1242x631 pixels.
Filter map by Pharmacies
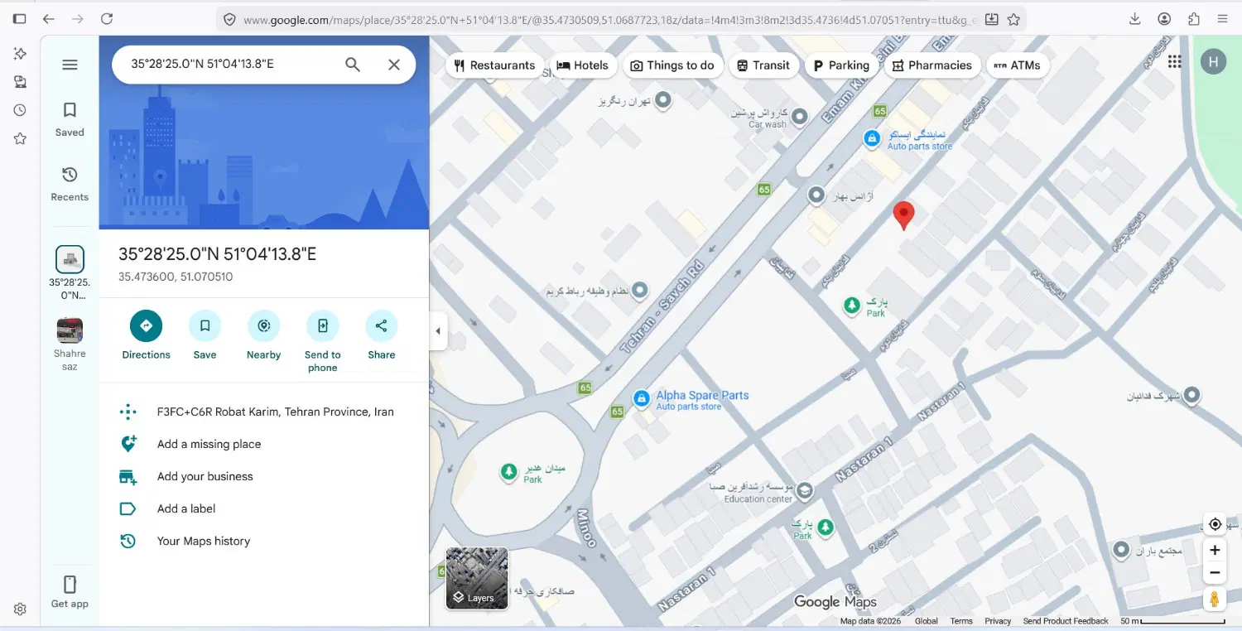932,65
